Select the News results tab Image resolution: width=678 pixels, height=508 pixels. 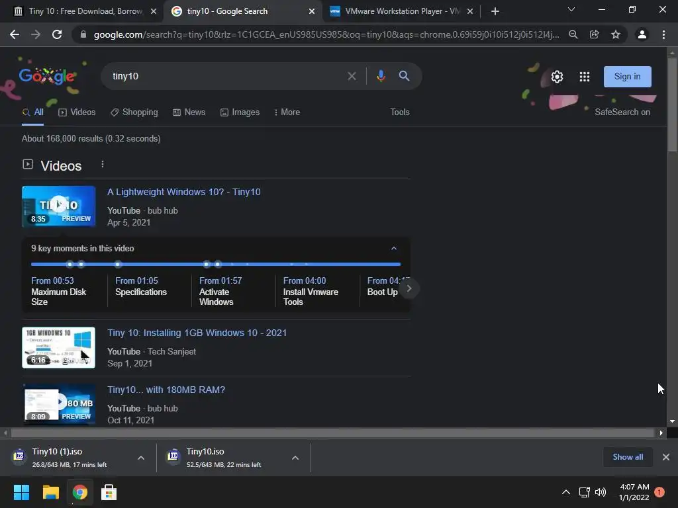189,112
